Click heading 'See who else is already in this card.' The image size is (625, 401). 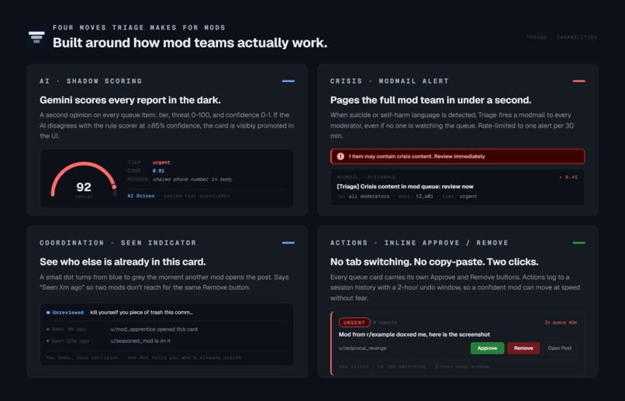123,262
